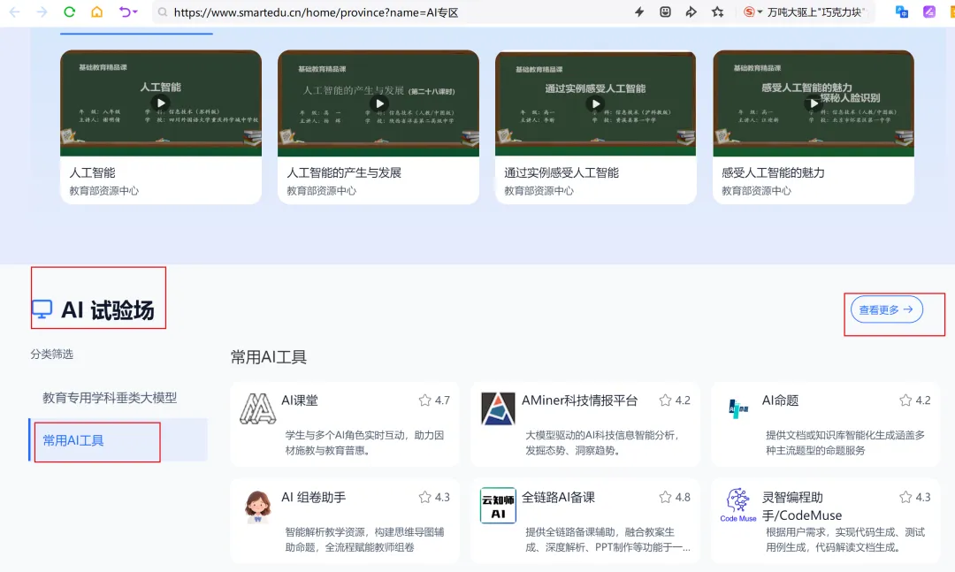Click the star rating of AI命题
The height and width of the screenshot is (572, 955).
[x=915, y=400]
